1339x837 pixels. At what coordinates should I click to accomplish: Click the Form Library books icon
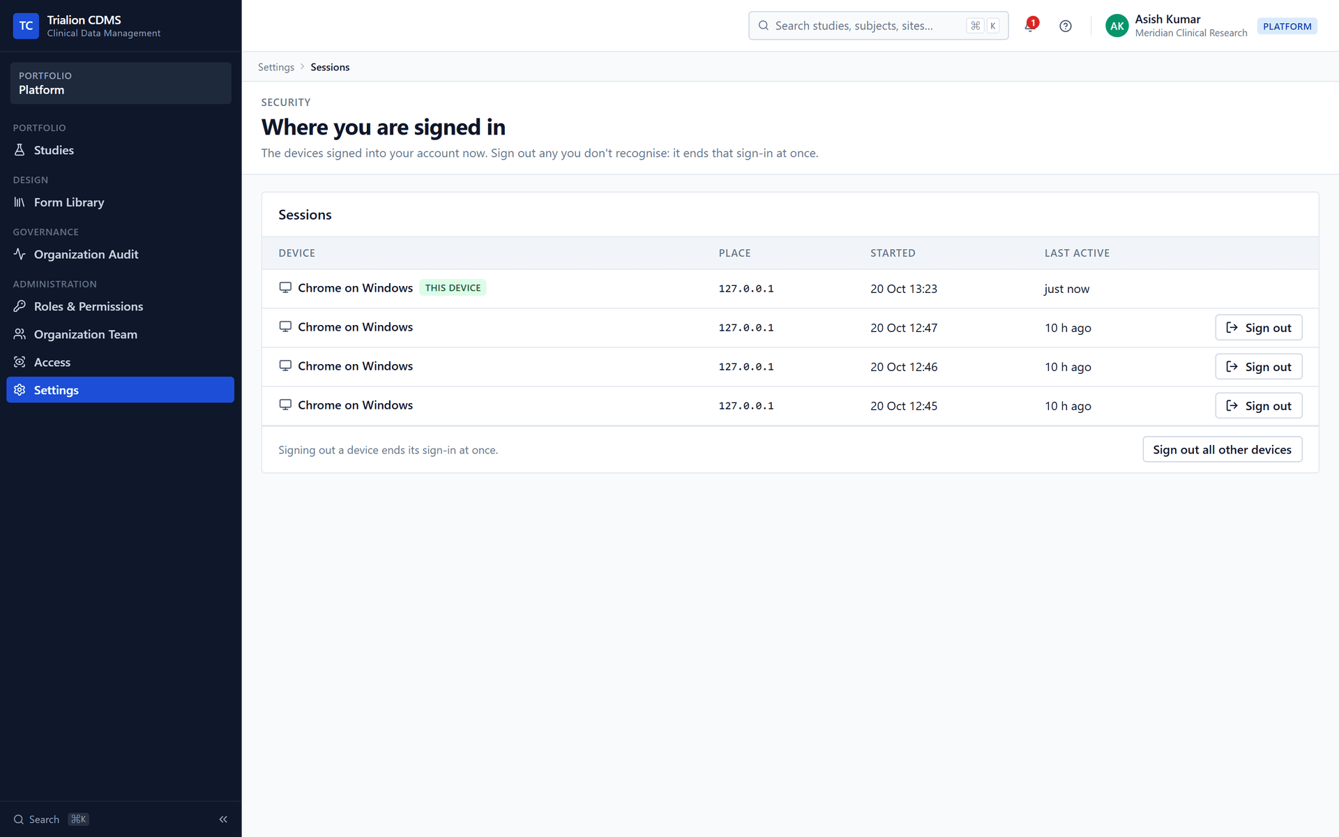coord(20,202)
